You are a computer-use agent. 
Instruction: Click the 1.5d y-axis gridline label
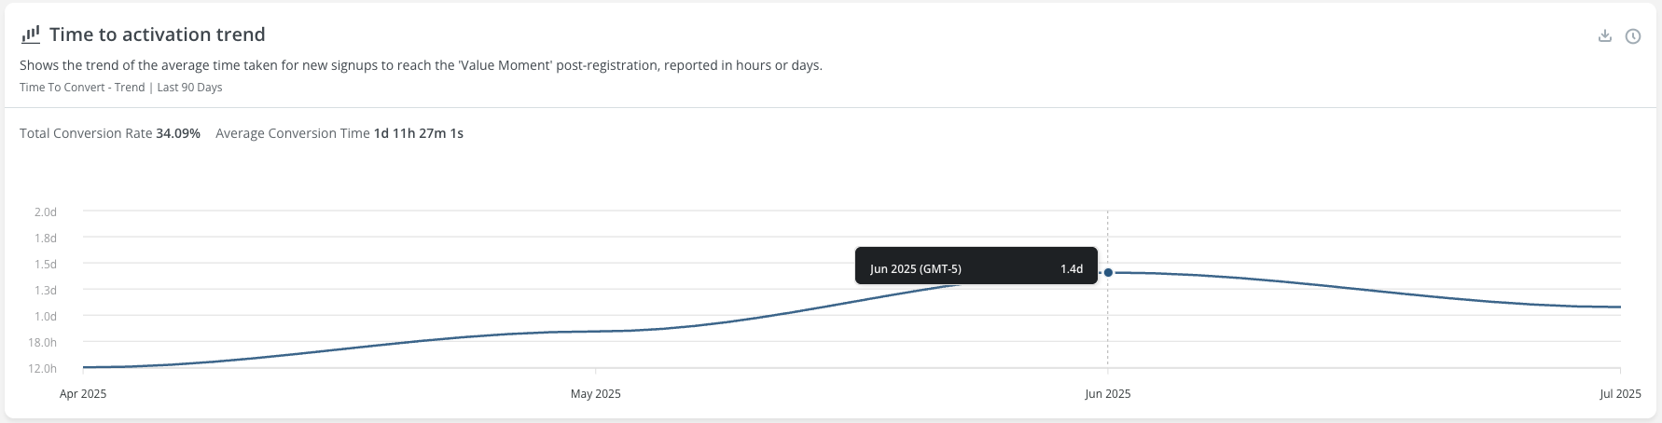coord(46,264)
